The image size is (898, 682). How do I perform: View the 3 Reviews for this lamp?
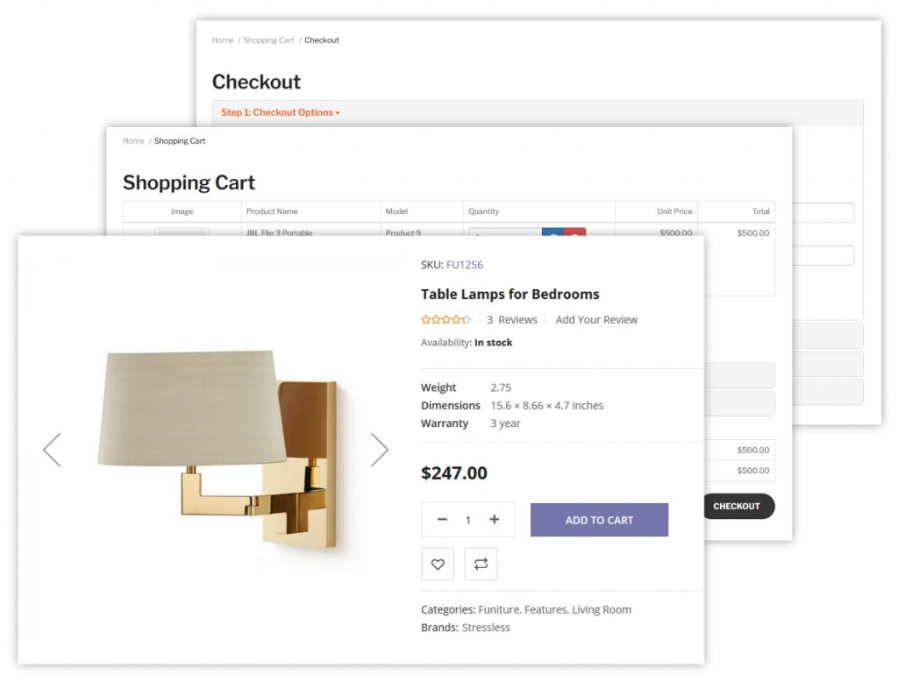[x=512, y=319]
